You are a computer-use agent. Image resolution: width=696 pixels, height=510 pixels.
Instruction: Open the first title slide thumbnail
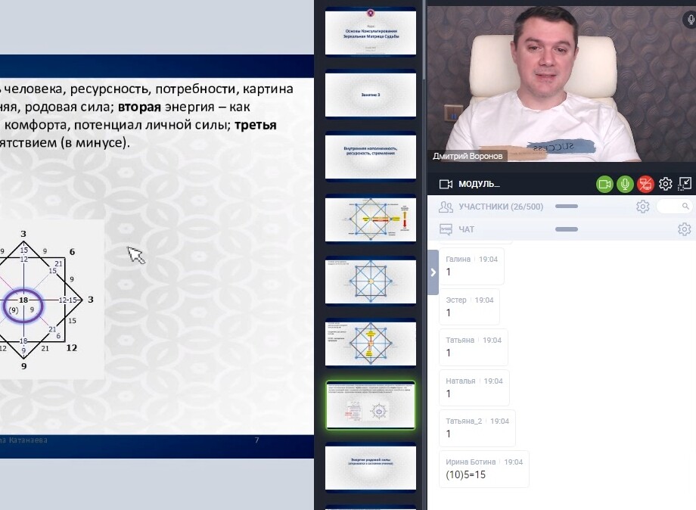[x=370, y=32]
